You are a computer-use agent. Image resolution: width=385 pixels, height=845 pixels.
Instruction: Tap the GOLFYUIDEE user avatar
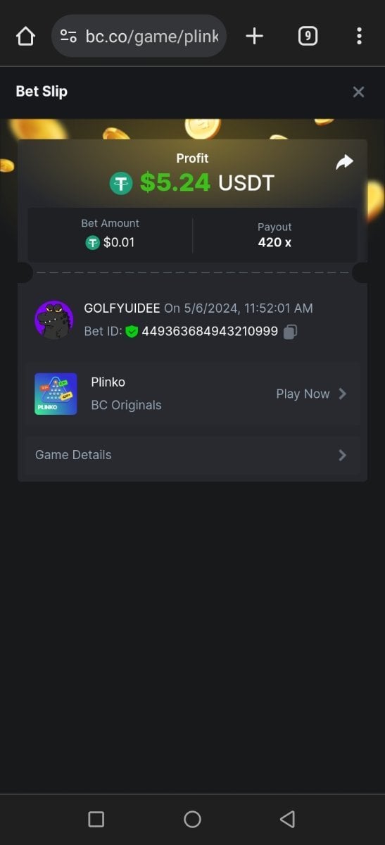point(54,320)
